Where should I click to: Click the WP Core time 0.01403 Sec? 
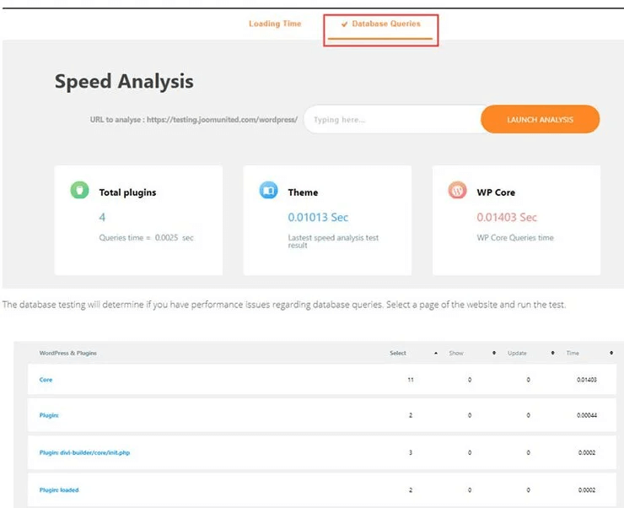click(x=507, y=218)
